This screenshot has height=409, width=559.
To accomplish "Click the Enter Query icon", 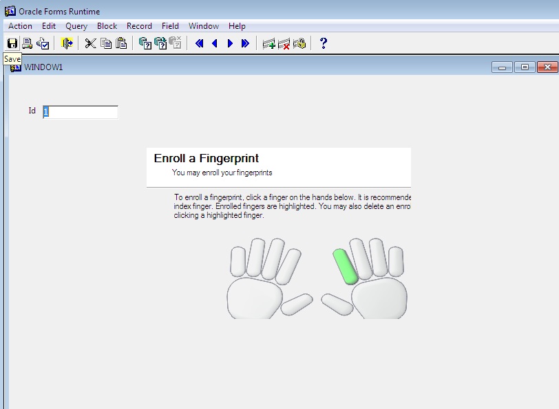I will coord(145,43).
